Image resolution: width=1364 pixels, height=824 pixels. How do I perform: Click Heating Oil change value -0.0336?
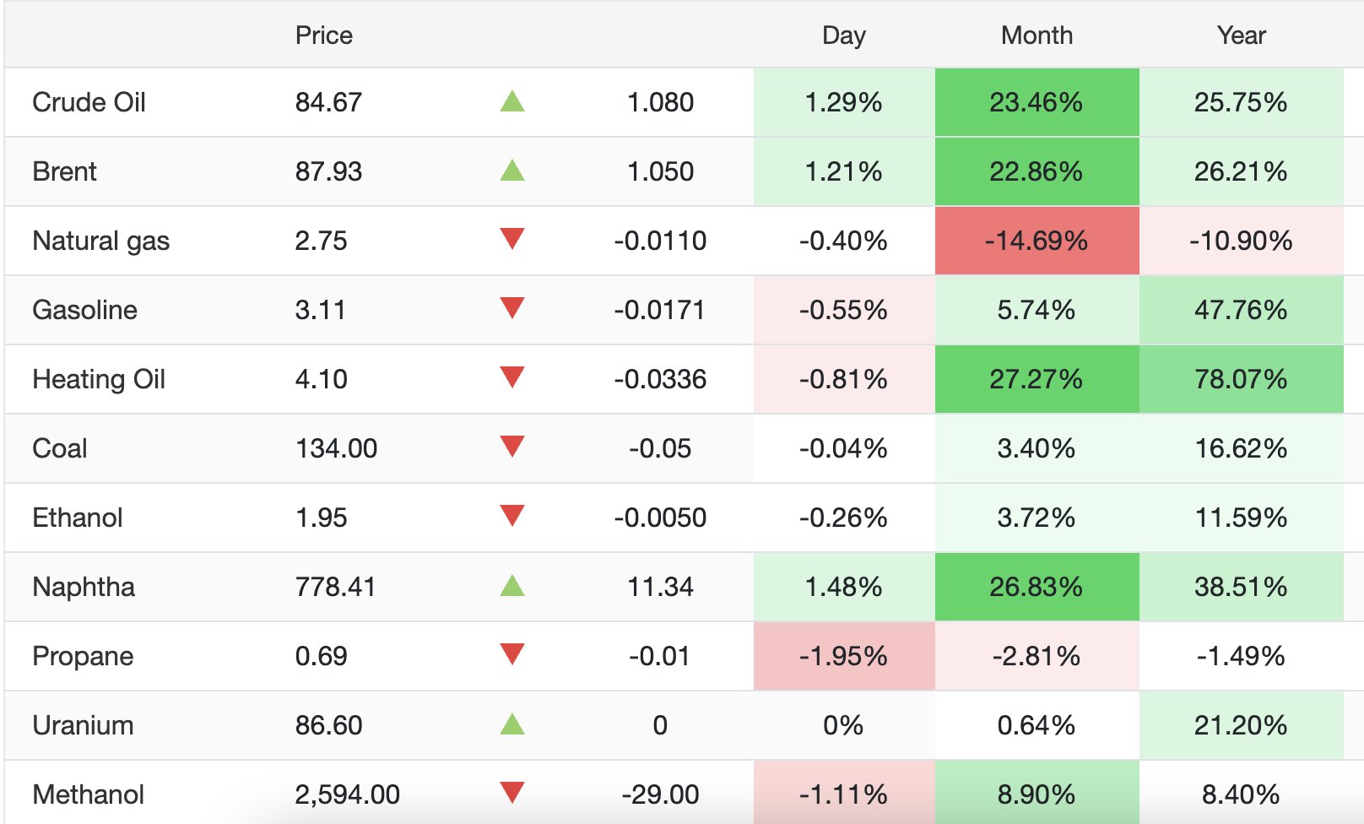pyautogui.click(x=660, y=379)
